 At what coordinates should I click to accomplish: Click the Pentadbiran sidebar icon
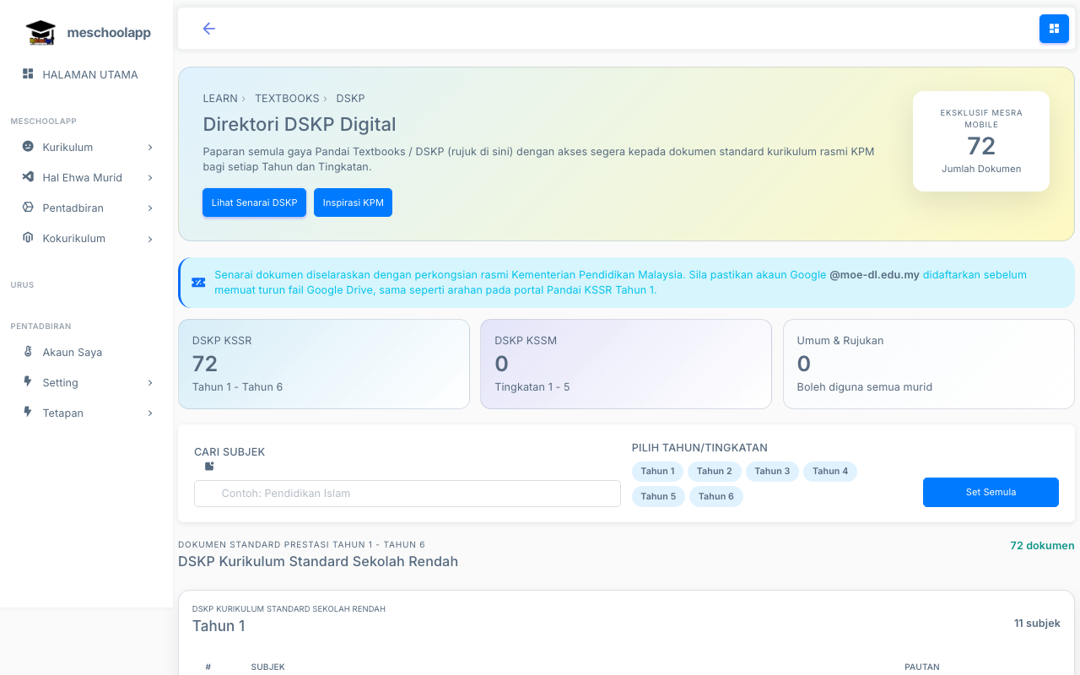[28, 208]
